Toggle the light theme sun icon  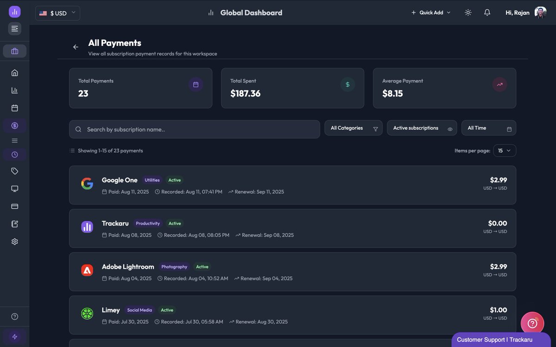click(468, 12)
